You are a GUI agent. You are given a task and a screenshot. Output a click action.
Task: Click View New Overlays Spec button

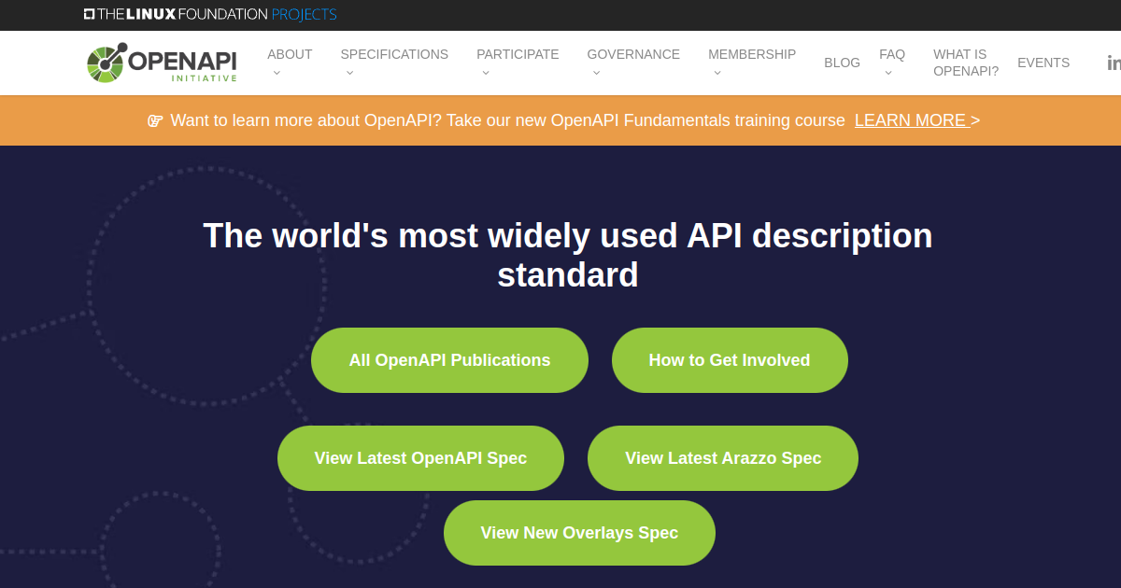[579, 533]
